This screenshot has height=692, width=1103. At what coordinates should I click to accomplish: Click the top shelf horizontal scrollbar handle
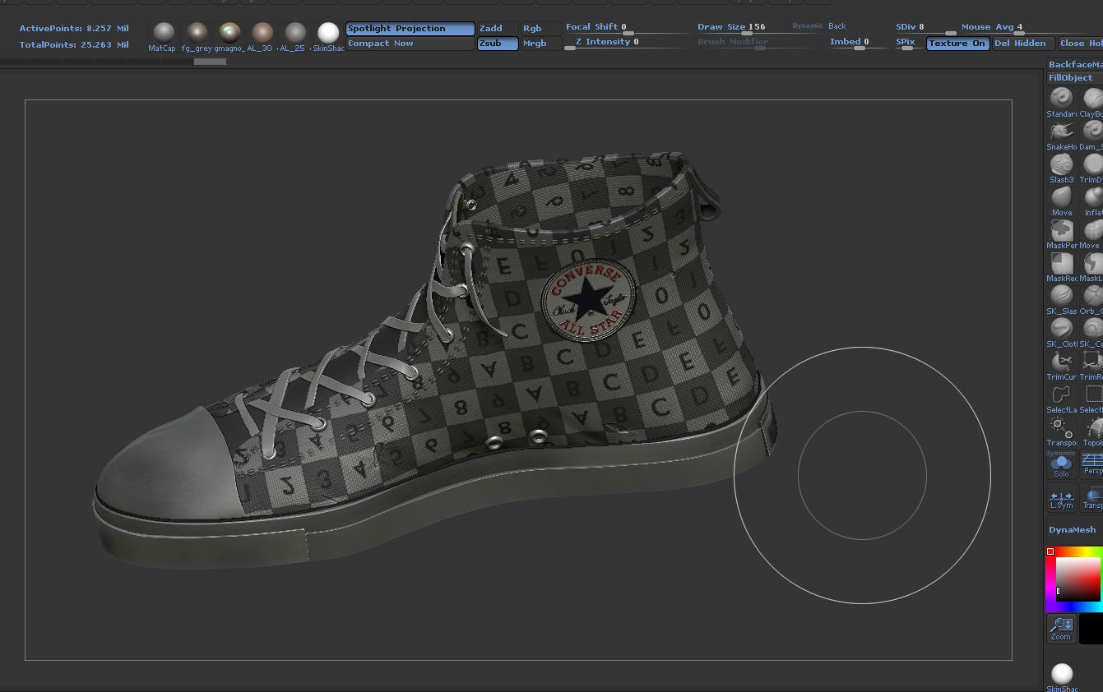click(x=210, y=62)
